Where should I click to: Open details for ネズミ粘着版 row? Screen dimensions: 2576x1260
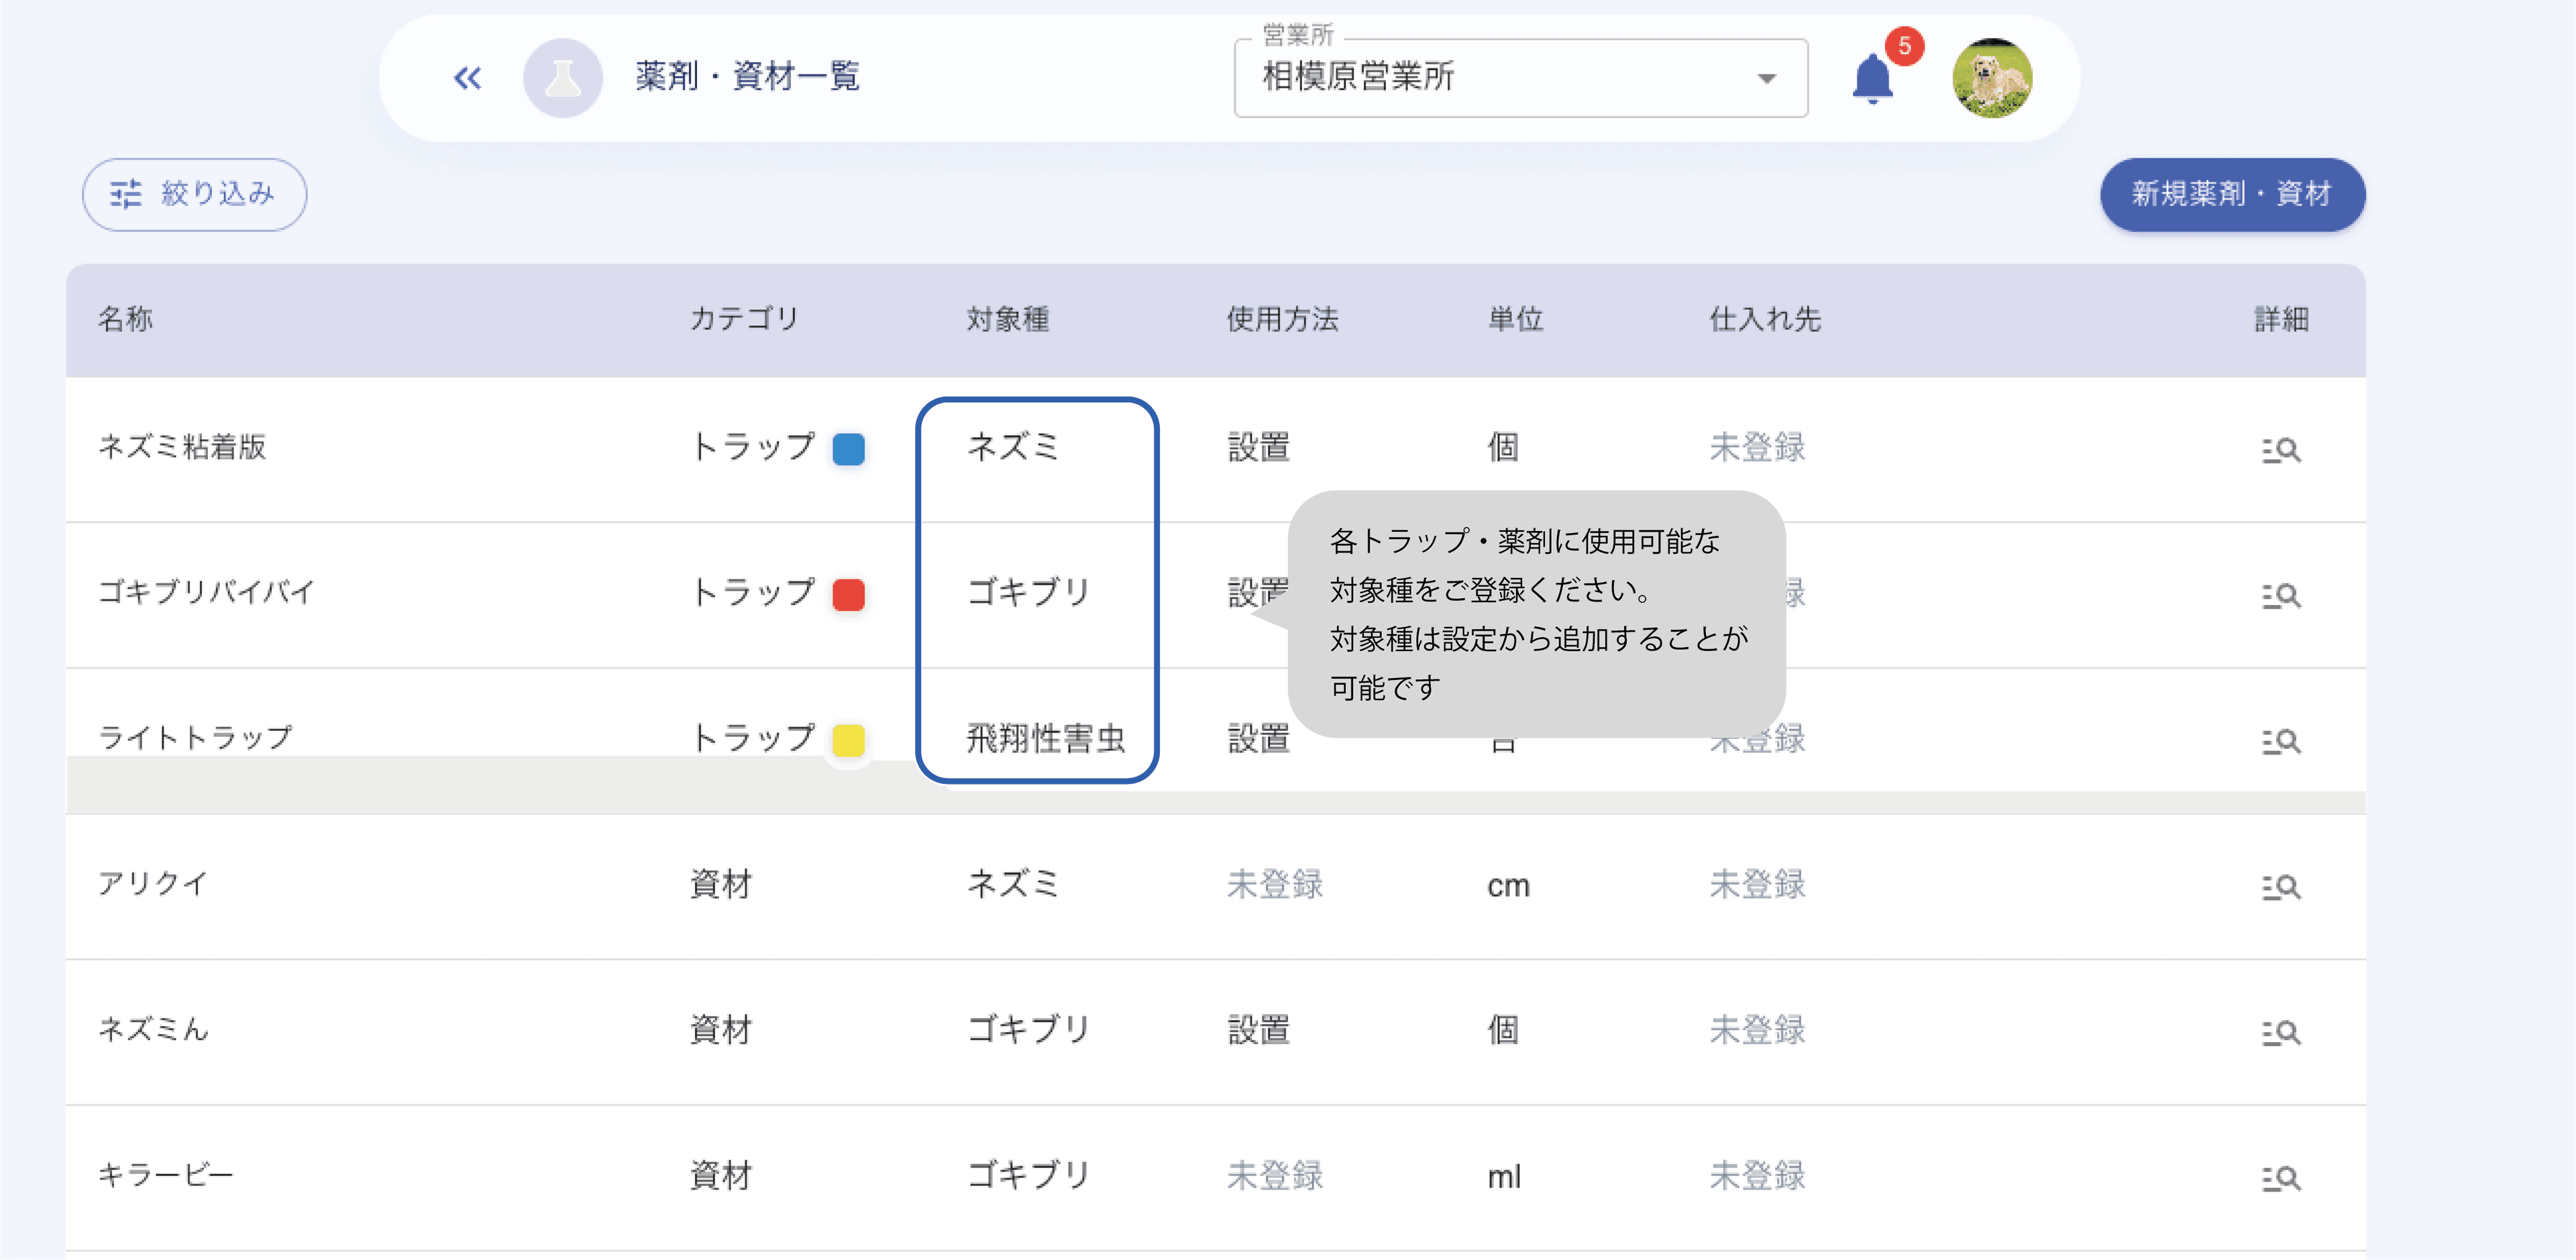point(2281,450)
